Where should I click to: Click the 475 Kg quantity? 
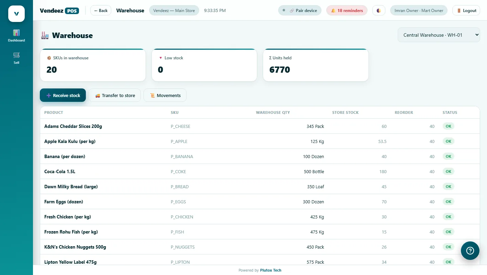click(317, 232)
